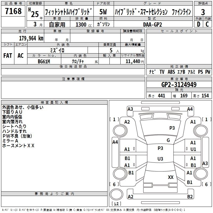Screen dimensions: 213x213
Task: Select the G windshield mark on diagram
Action: 168,140
